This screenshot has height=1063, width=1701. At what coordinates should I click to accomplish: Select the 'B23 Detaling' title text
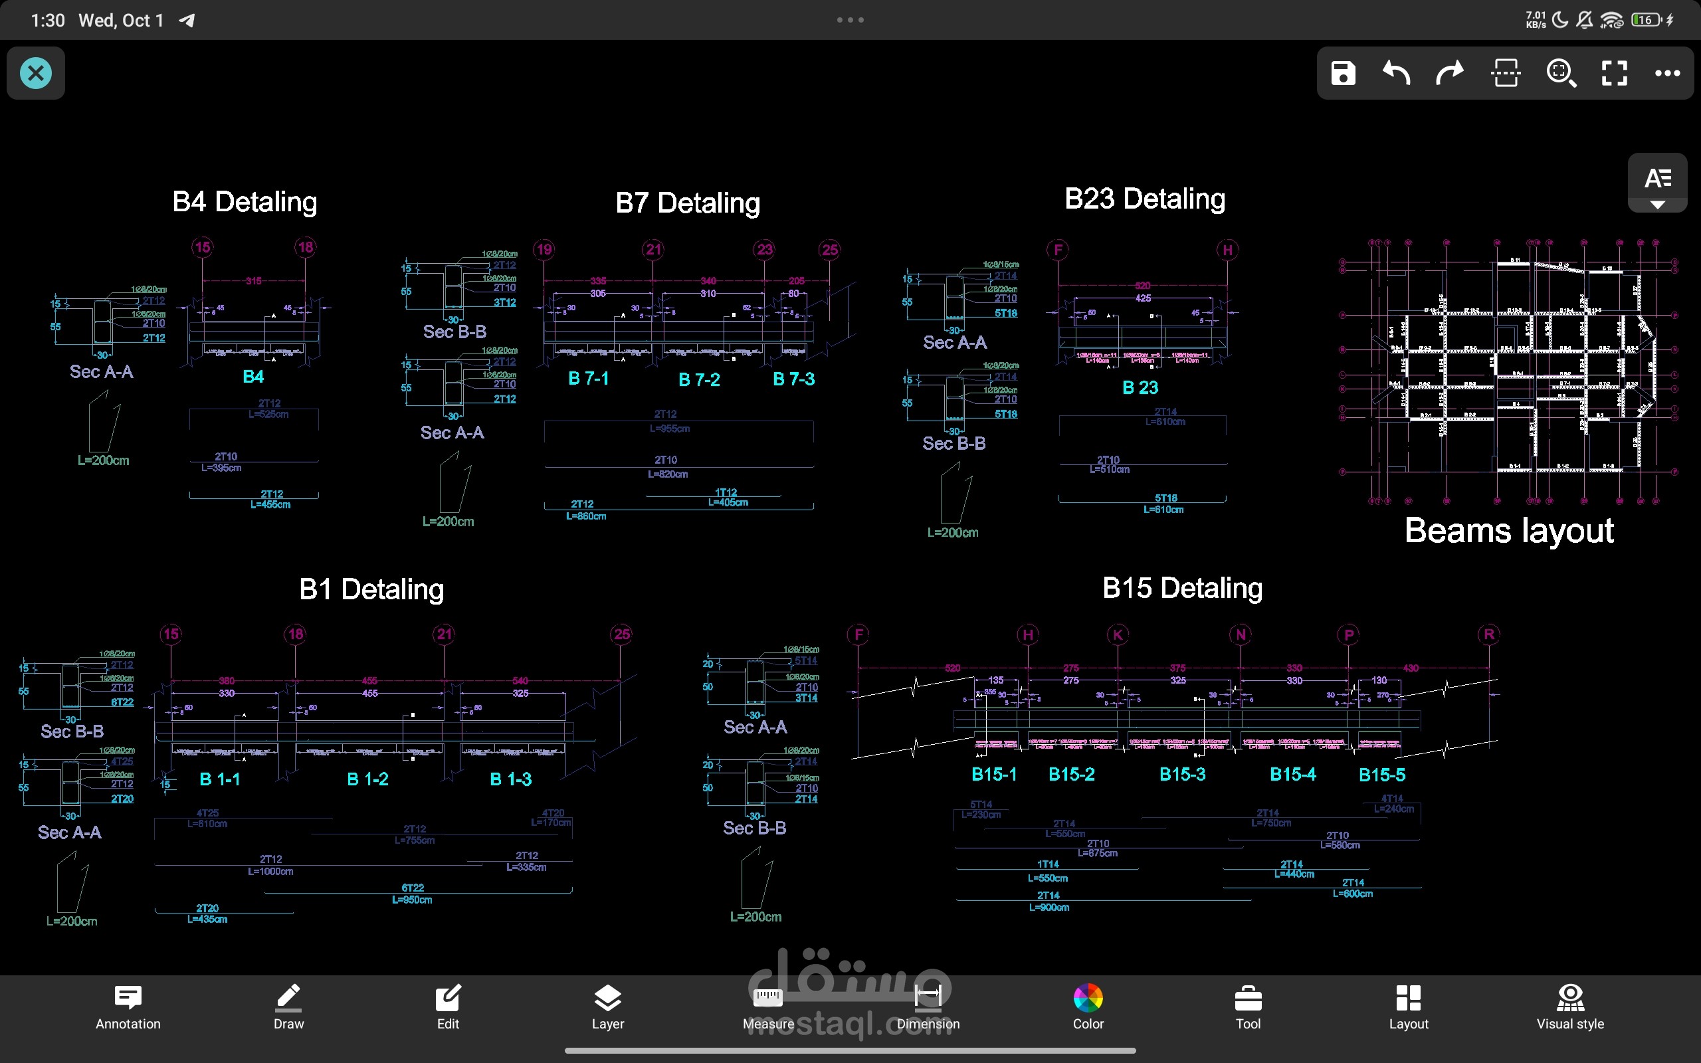point(1145,199)
